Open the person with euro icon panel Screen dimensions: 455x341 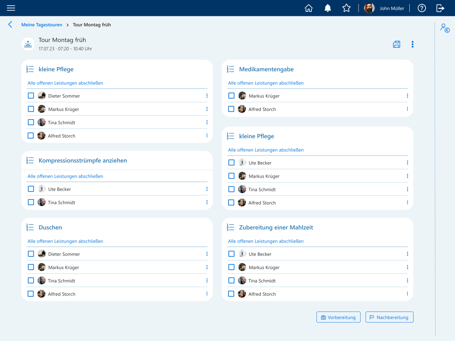(445, 28)
